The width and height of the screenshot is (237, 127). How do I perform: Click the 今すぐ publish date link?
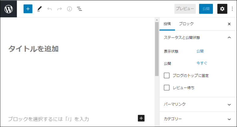pos(202,63)
